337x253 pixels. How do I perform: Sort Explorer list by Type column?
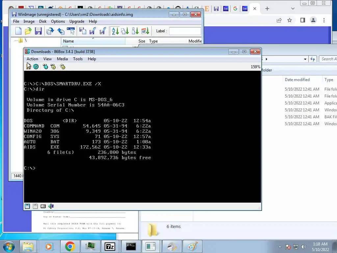pyautogui.click(x=330, y=80)
